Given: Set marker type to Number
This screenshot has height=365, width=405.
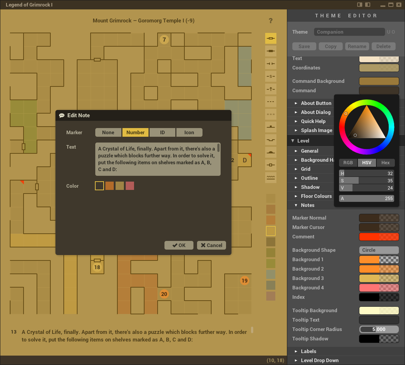Looking at the screenshot, I should [x=135, y=132].
